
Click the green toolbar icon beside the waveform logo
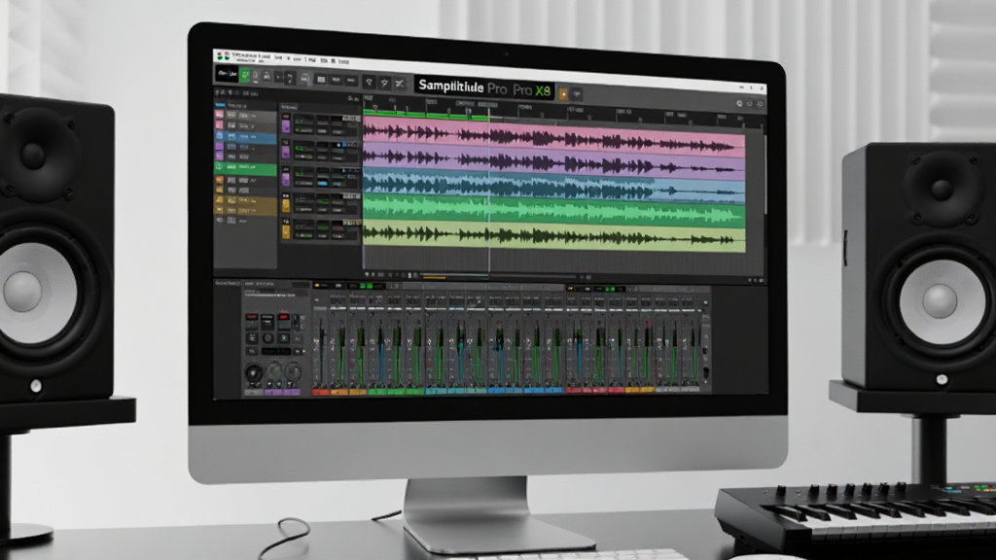click(244, 75)
